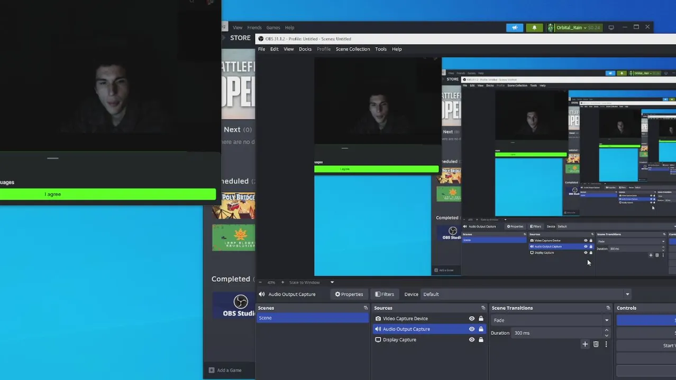Click Steam's Big Picture mode monitor icon
Viewport: 676px width, 380px height.
(x=611, y=27)
